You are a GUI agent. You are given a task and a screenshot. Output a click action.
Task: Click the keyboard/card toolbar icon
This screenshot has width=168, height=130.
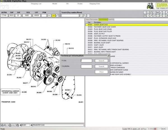click(158, 12)
